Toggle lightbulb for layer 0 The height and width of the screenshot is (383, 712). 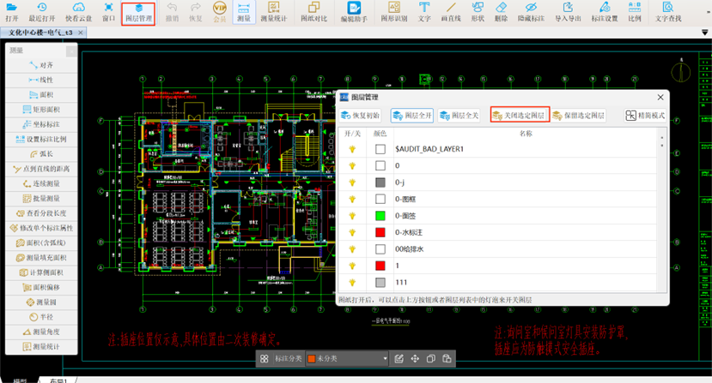[352, 166]
